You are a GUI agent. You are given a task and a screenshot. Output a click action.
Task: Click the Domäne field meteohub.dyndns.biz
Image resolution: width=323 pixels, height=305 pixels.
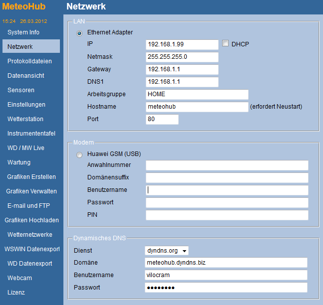click(226, 263)
